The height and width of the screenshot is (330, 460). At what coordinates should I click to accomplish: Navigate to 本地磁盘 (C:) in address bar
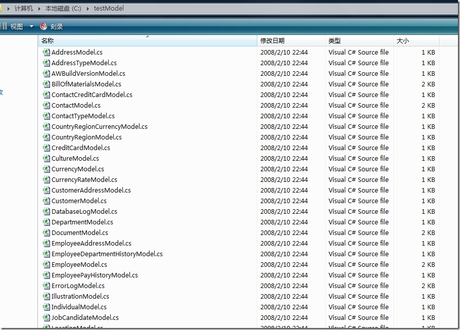(x=63, y=9)
